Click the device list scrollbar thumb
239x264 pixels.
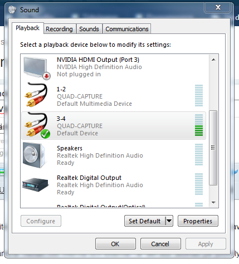213,148
